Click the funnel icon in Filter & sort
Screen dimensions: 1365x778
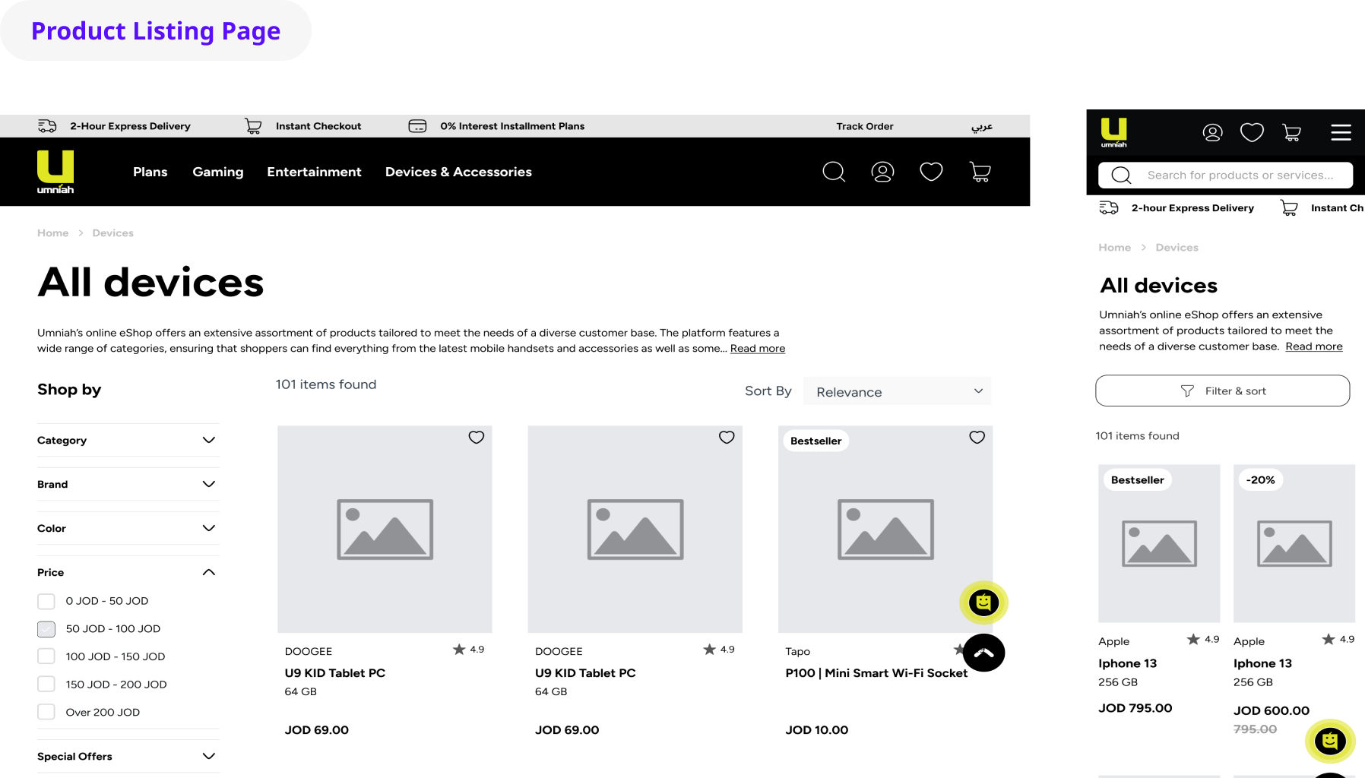1187,391
